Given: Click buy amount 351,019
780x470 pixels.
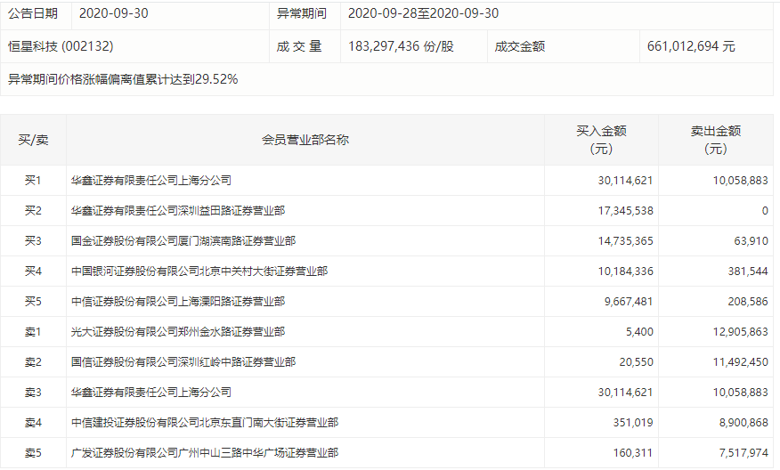Looking at the screenshot, I should click(633, 423).
